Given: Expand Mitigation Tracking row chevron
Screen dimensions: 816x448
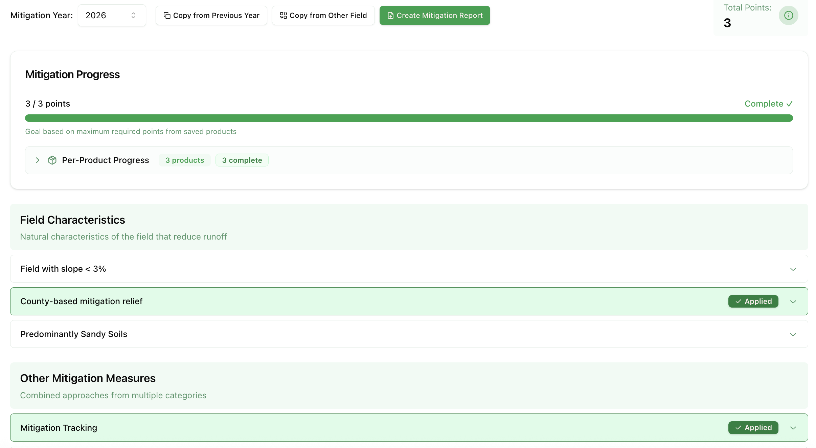Looking at the screenshot, I should pos(793,428).
